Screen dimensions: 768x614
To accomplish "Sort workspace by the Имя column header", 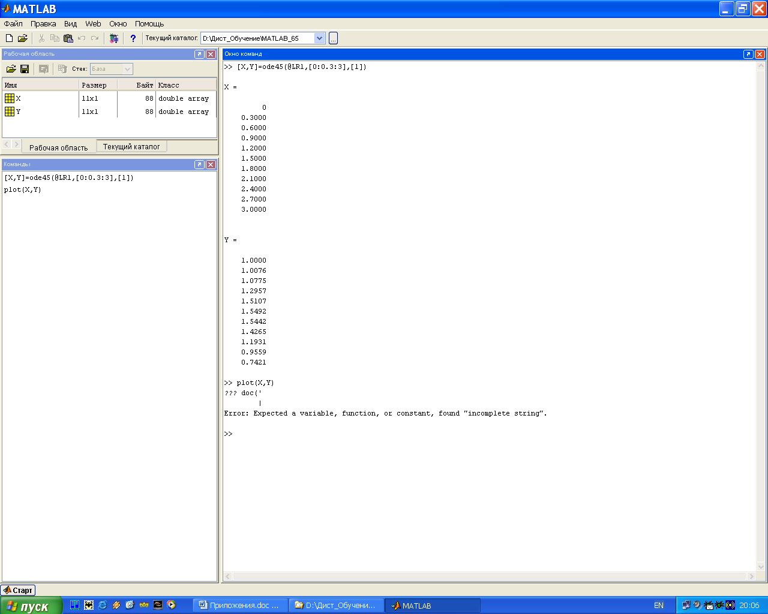I will [41, 85].
